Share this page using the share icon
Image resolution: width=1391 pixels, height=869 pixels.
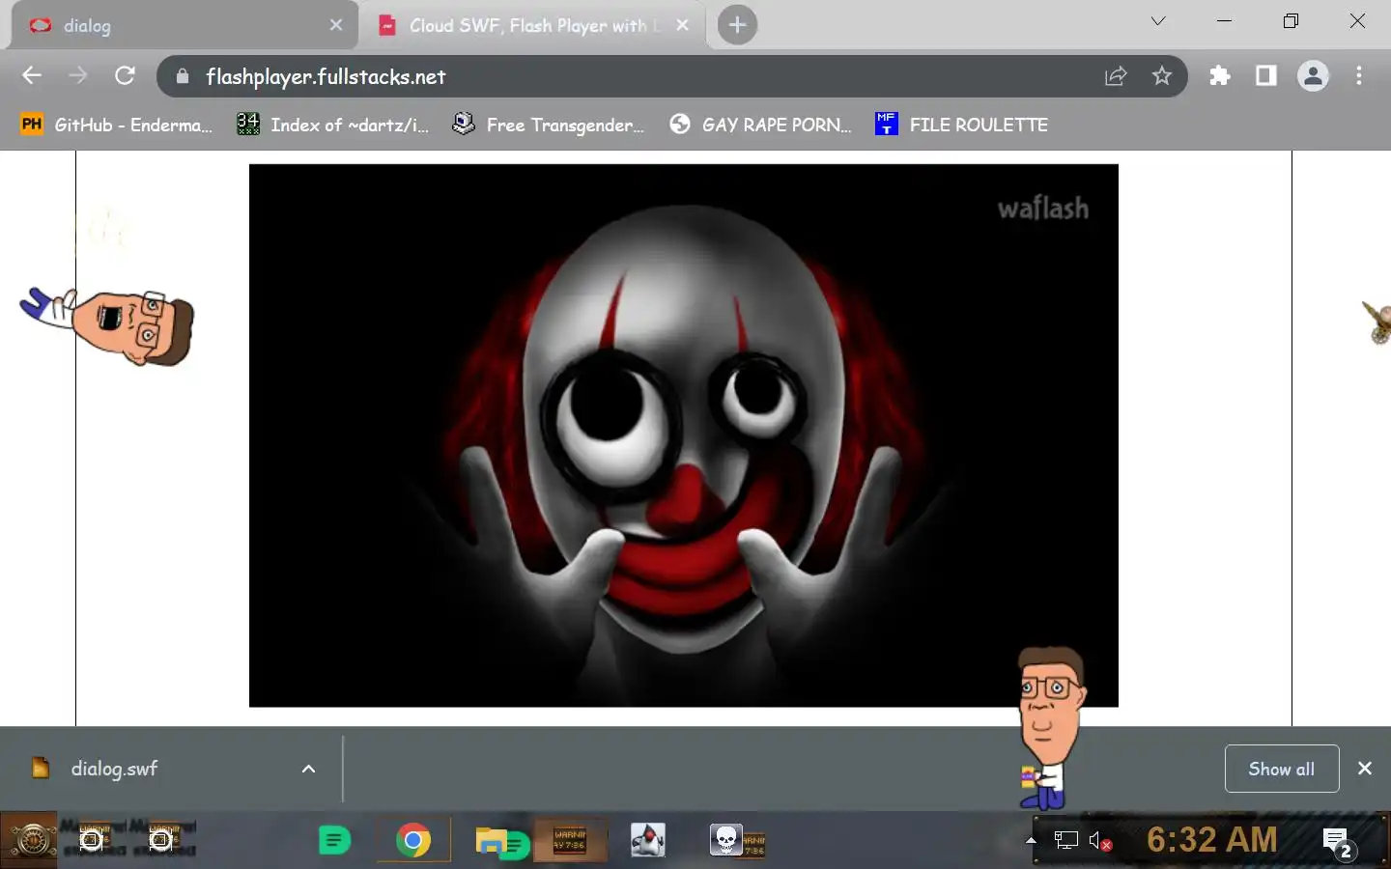1116,76
